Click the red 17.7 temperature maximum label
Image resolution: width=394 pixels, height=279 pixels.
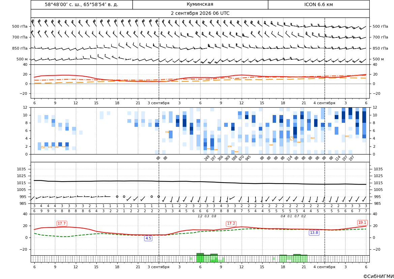pos(62,223)
